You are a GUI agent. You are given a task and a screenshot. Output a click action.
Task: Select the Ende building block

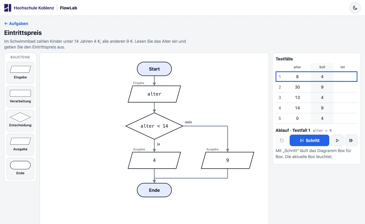20,169
